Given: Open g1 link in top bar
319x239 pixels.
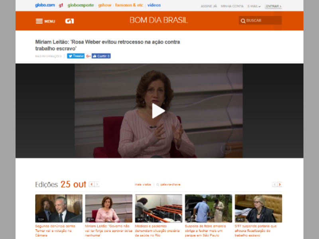Looking at the screenshot, I should pyautogui.click(x=61, y=5).
